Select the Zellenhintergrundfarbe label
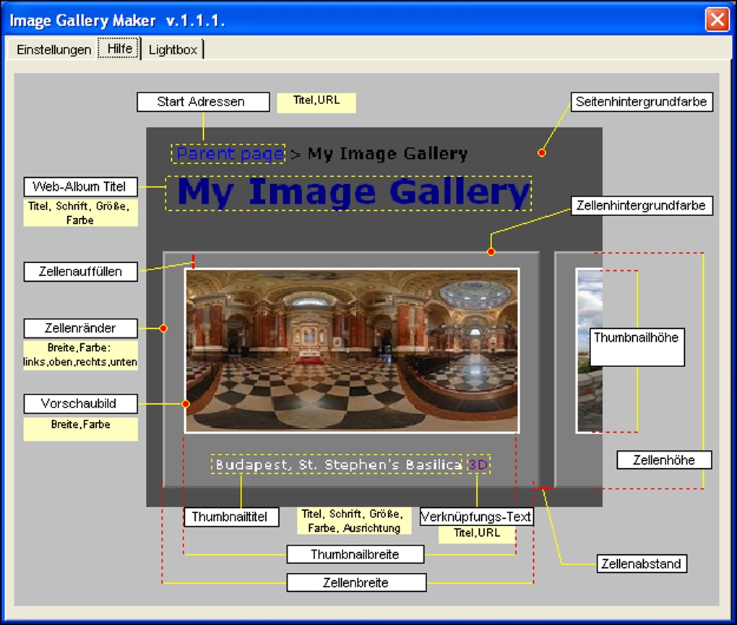This screenshot has width=737, height=625. pyautogui.click(x=642, y=205)
